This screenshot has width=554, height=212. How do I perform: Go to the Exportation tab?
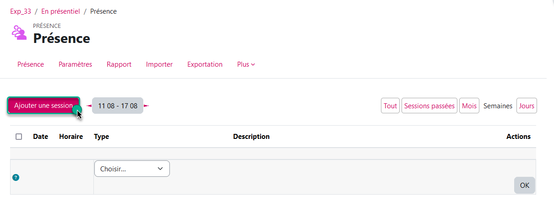tap(205, 64)
